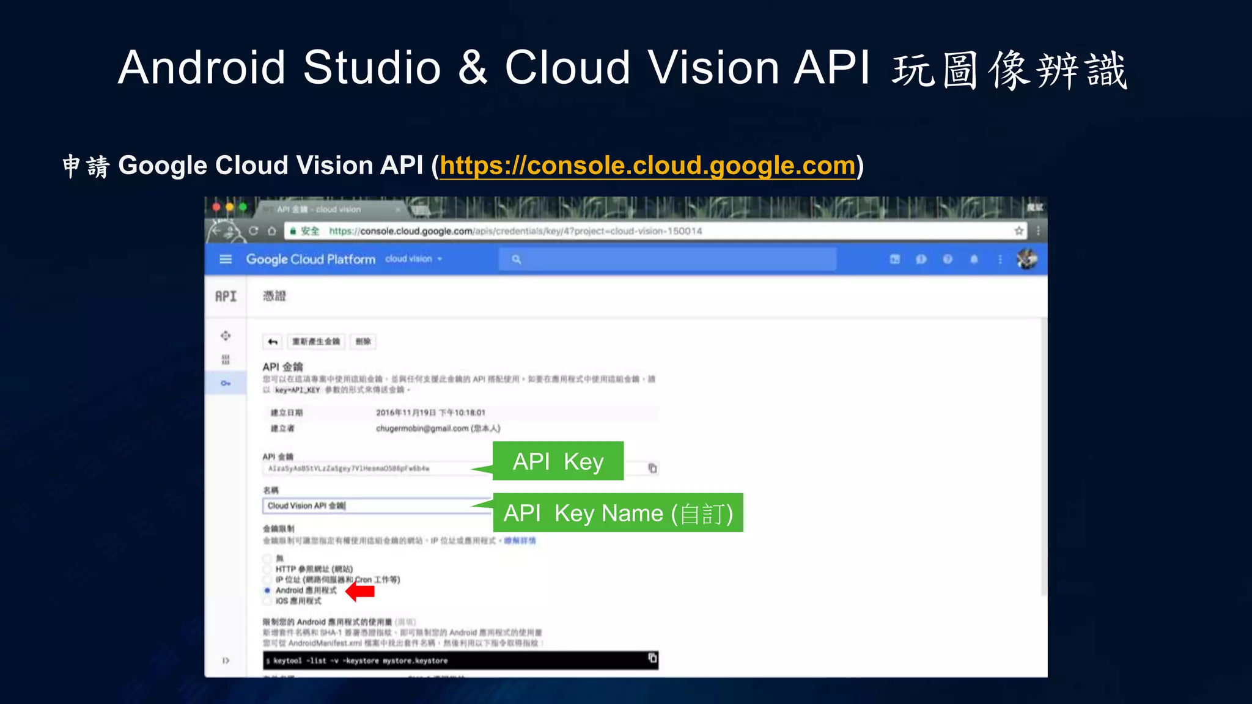Open the API dashboard sidebar icon

226,335
